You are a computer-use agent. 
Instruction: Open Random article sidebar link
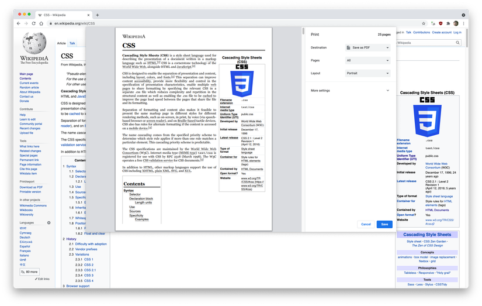click(29, 87)
